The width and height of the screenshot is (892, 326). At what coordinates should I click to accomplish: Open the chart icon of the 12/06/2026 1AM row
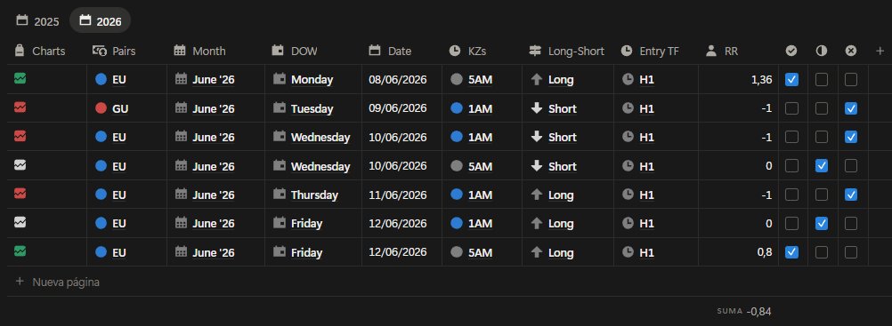pyautogui.click(x=20, y=223)
